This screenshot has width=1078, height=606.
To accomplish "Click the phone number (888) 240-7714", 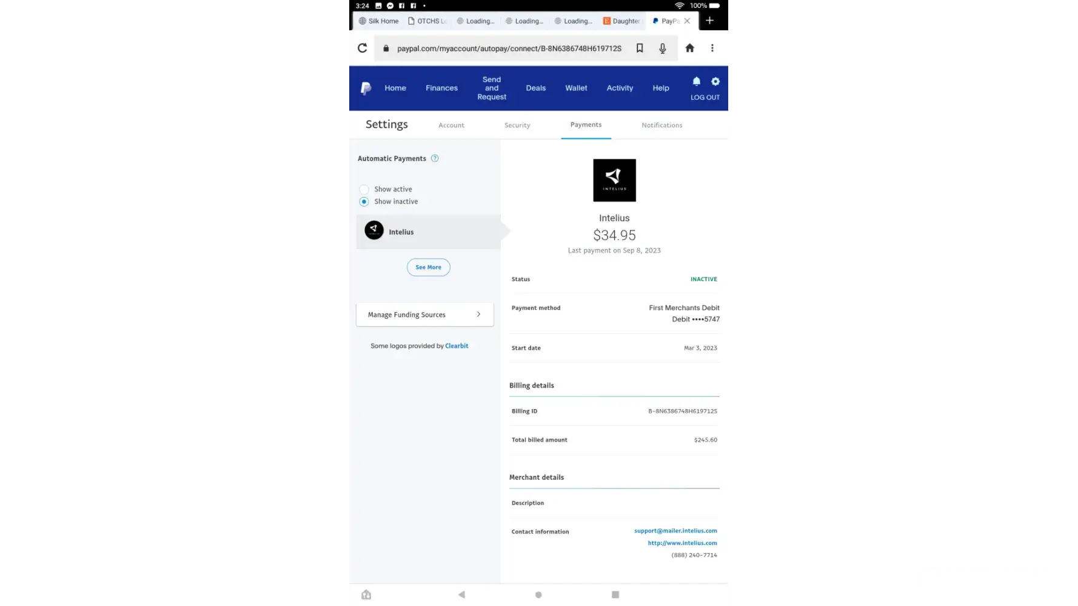I will point(694,555).
